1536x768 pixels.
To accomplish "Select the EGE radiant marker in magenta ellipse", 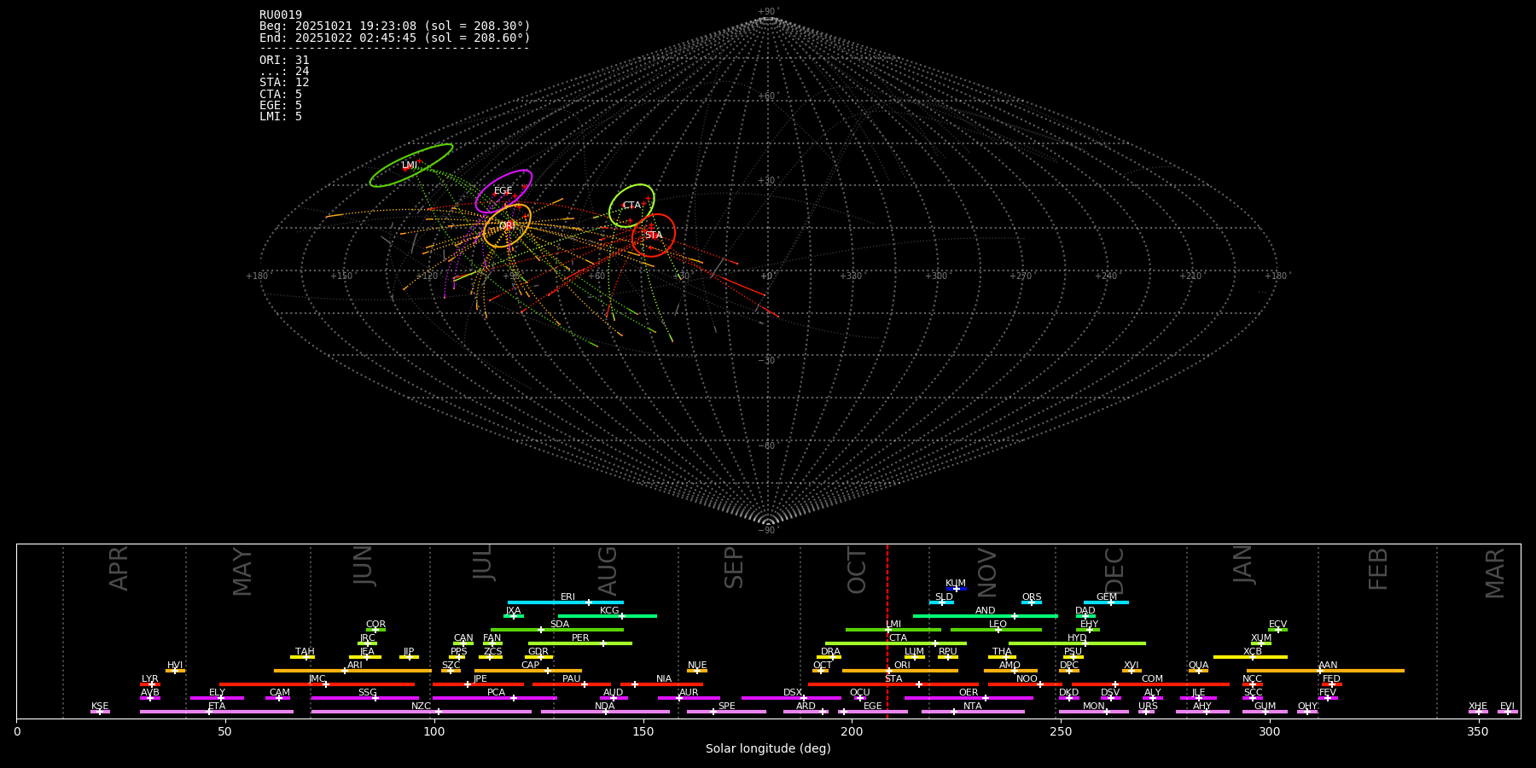I will [x=503, y=191].
